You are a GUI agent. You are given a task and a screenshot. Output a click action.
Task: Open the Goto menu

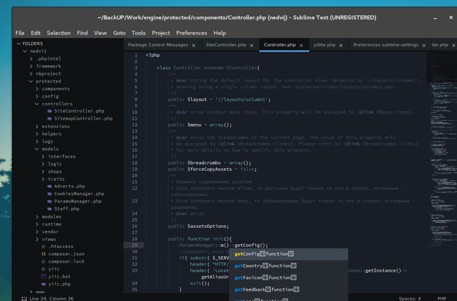tap(119, 33)
